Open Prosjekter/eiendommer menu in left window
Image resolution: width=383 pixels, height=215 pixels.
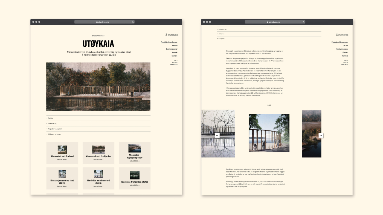pos(169,42)
